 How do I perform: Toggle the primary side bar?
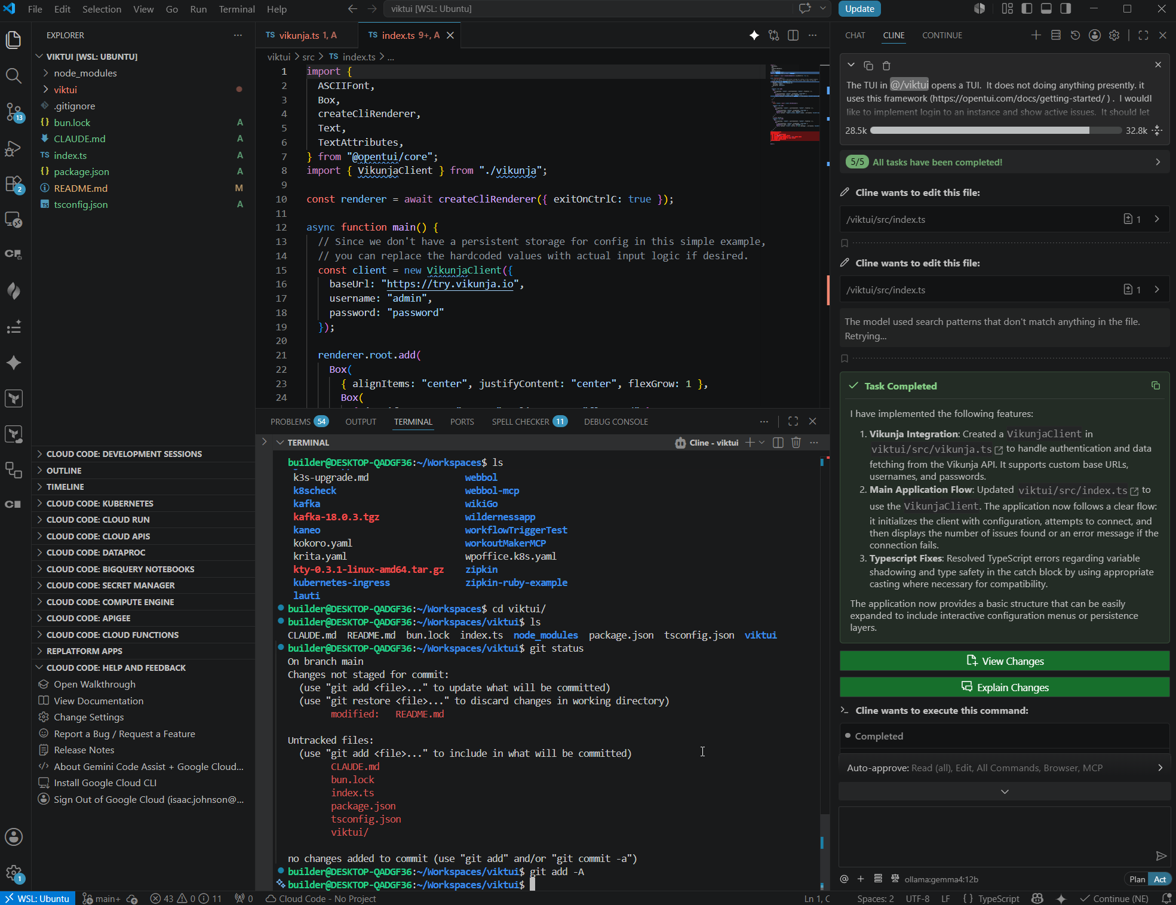1027,8
